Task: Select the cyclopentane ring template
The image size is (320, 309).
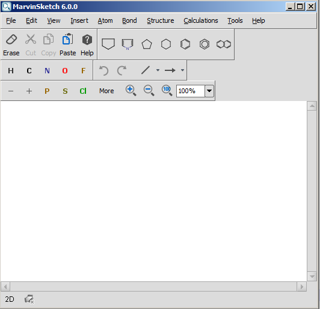Action: point(147,44)
